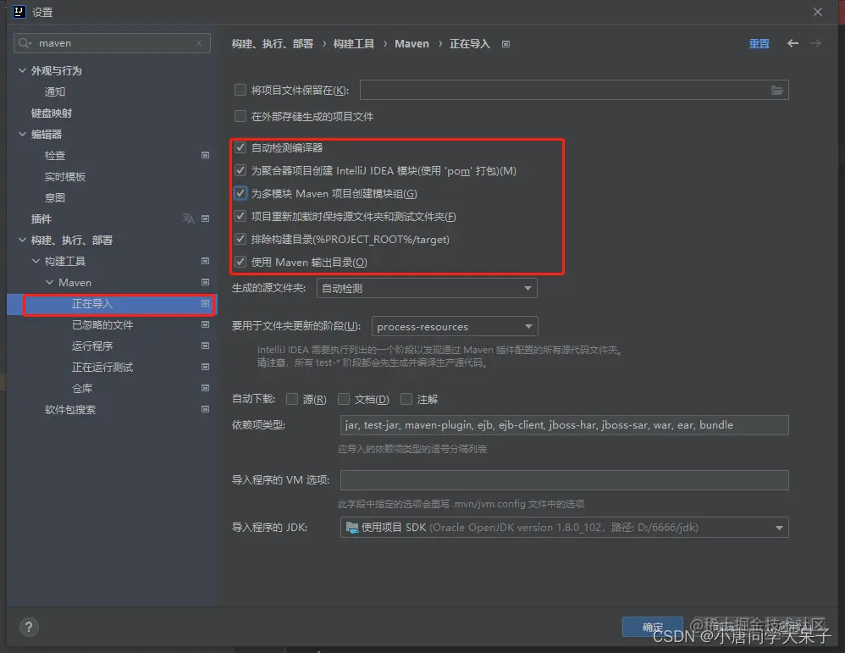Click the forward arrow navigation icon
This screenshot has height=653, width=845.
click(x=816, y=43)
